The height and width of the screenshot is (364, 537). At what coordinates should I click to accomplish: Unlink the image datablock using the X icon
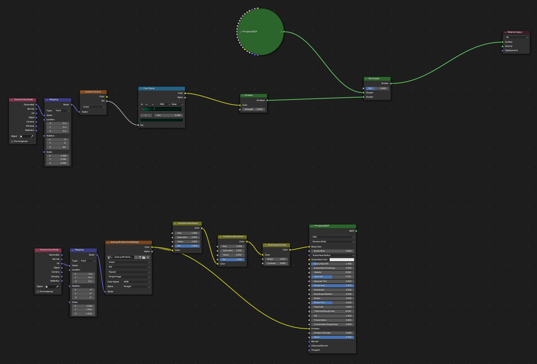click(x=148, y=257)
